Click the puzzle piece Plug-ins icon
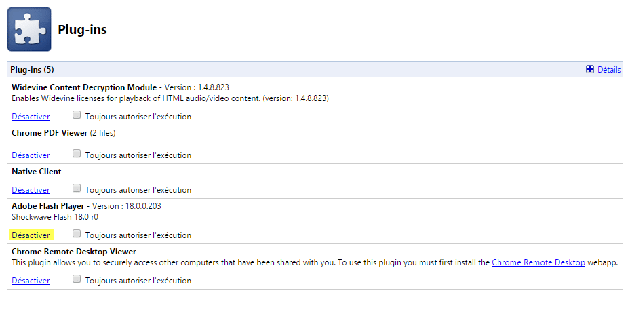Image resolution: width=630 pixels, height=333 pixels. [29, 29]
